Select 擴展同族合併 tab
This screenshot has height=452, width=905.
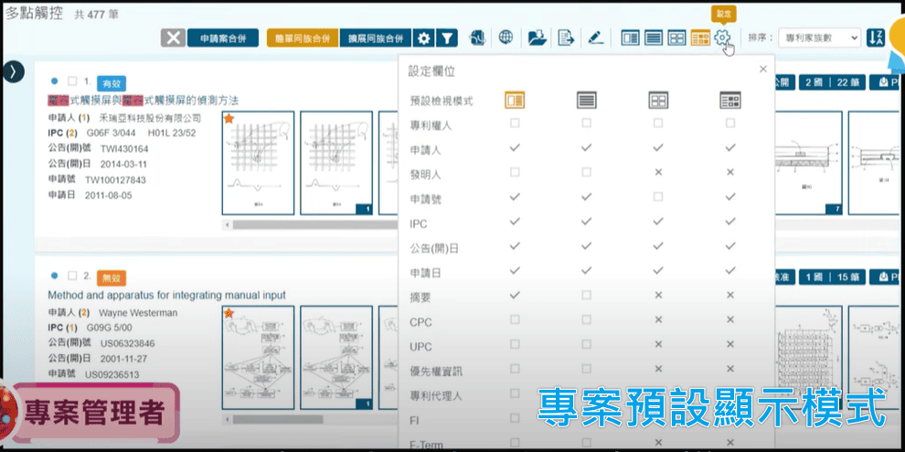[375, 38]
